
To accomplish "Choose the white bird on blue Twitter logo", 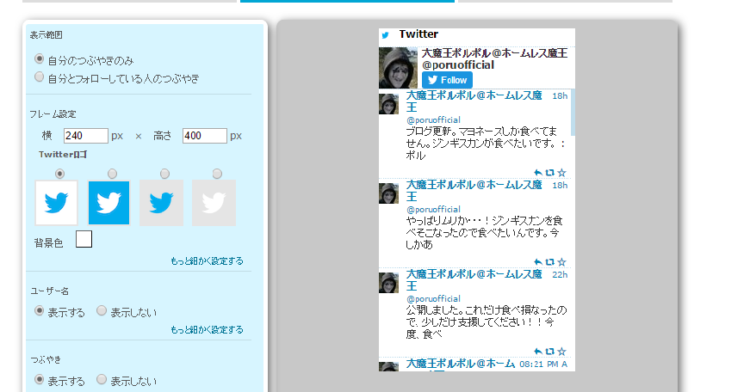I will [x=108, y=203].
